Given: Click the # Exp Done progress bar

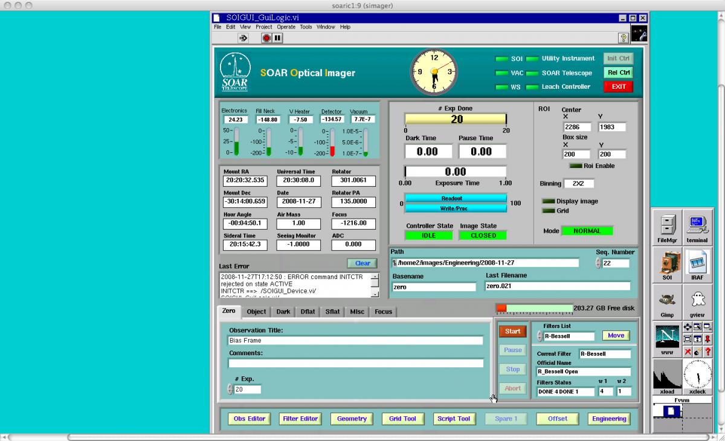Looking at the screenshot, I should (456, 120).
